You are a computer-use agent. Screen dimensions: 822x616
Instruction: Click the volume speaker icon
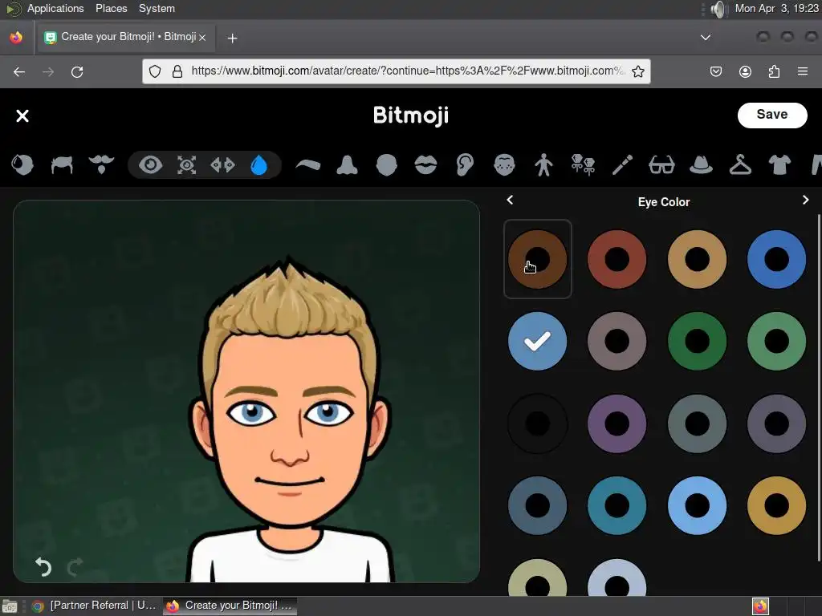click(x=719, y=9)
